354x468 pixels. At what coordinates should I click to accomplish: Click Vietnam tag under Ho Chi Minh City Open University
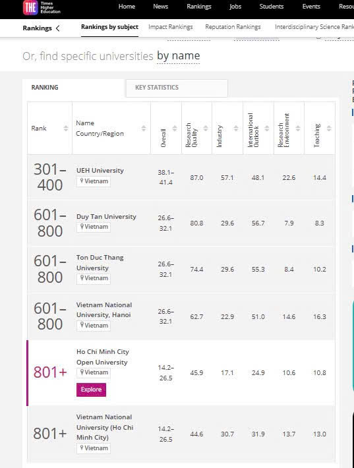[94, 372]
